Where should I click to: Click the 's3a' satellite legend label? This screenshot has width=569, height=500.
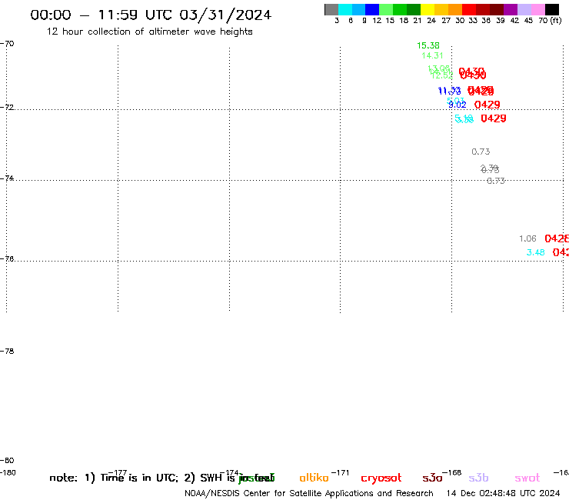click(x=432, y=478)
